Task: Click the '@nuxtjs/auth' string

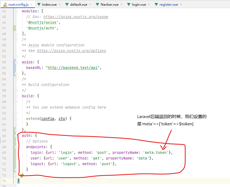Action: pyautogui.click(x=41, y=28)
